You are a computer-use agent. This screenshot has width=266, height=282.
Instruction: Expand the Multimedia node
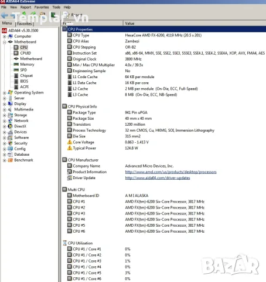pyautogui.click(x=4, y=110)
